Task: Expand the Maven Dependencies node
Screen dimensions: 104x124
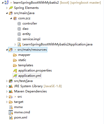Action: (x=7, y=92)
